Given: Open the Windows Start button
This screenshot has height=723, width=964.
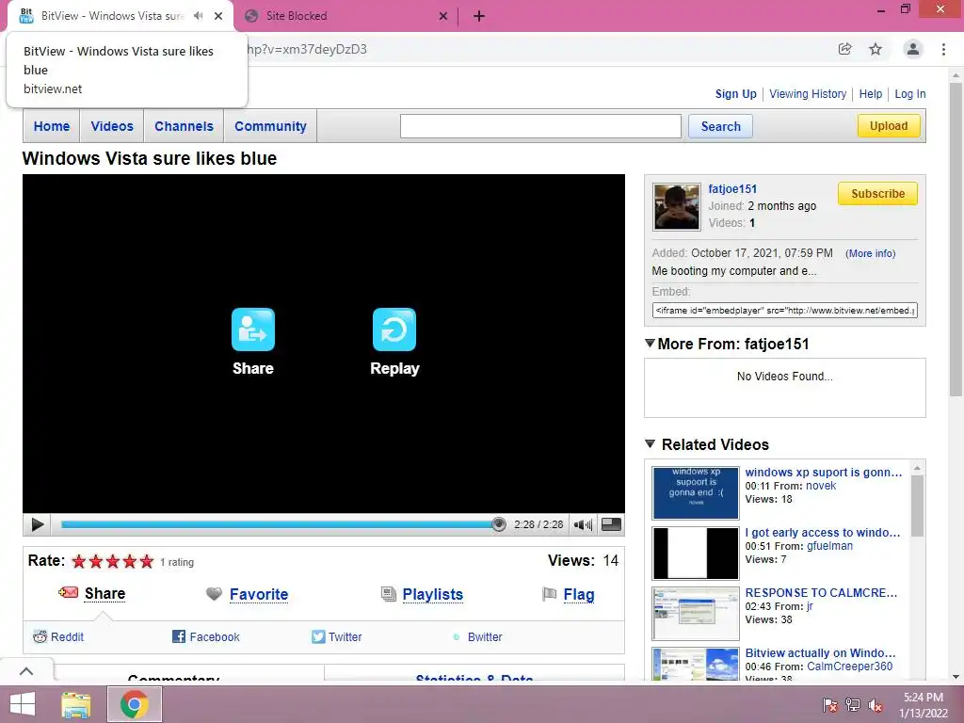Looking at the screenshot, I should 23,704.
